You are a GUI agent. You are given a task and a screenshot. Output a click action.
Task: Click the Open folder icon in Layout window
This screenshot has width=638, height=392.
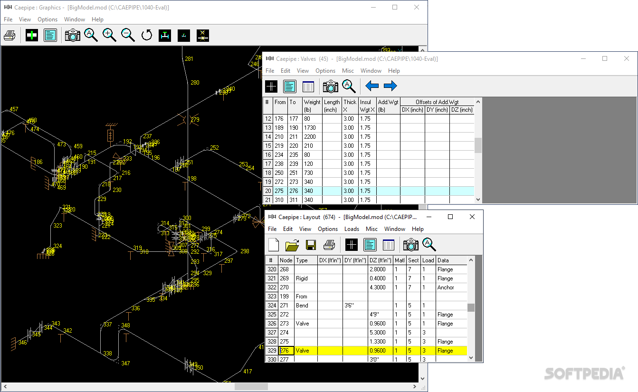point(292,245)
